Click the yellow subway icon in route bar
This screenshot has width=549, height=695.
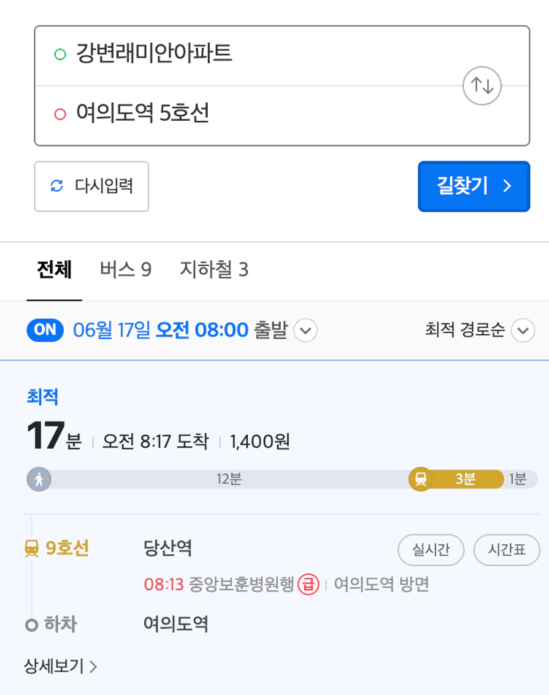[x=420, y=479]
